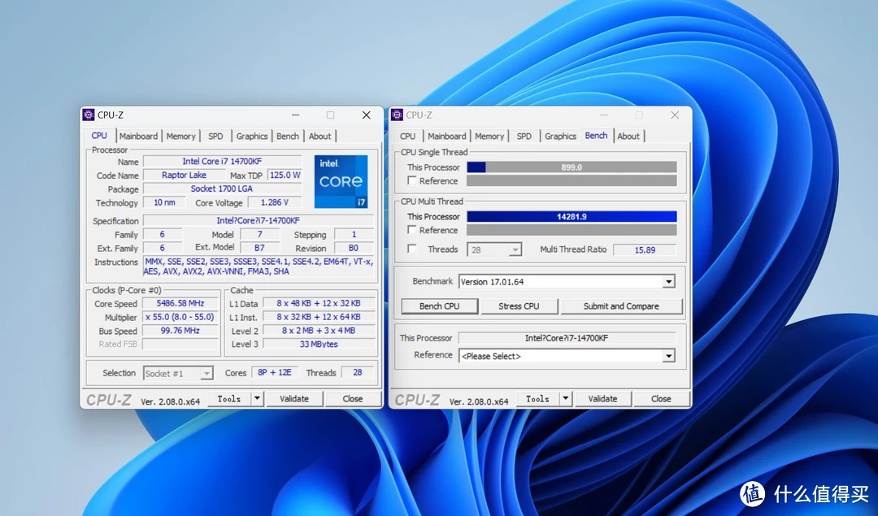The height and width of the screenshot is (516, 878).
Task: Close the left CPU-Z window via X
Action: pyautogui.click(x=366, y=115)
